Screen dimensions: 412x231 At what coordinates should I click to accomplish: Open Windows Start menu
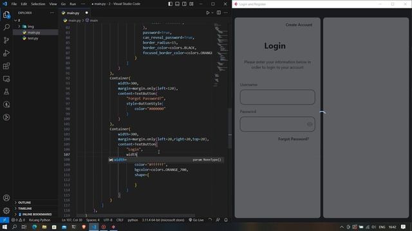[x=5, y=227]
